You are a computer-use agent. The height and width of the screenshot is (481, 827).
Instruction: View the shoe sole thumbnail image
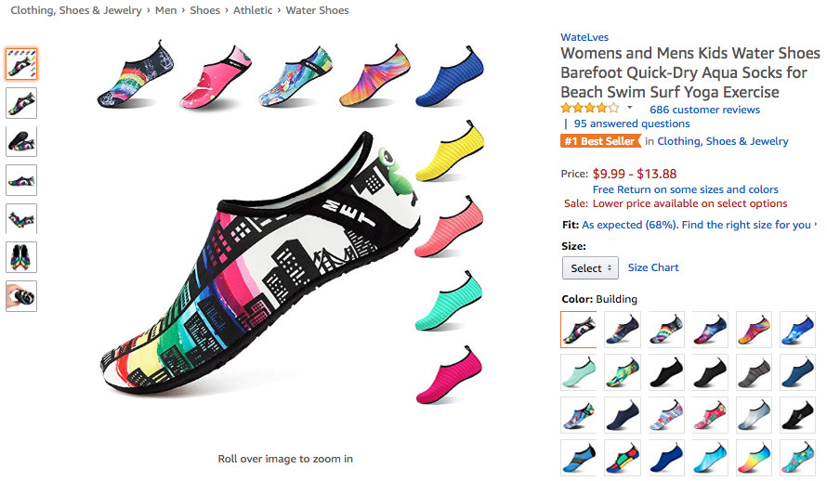tap(21, 140)
